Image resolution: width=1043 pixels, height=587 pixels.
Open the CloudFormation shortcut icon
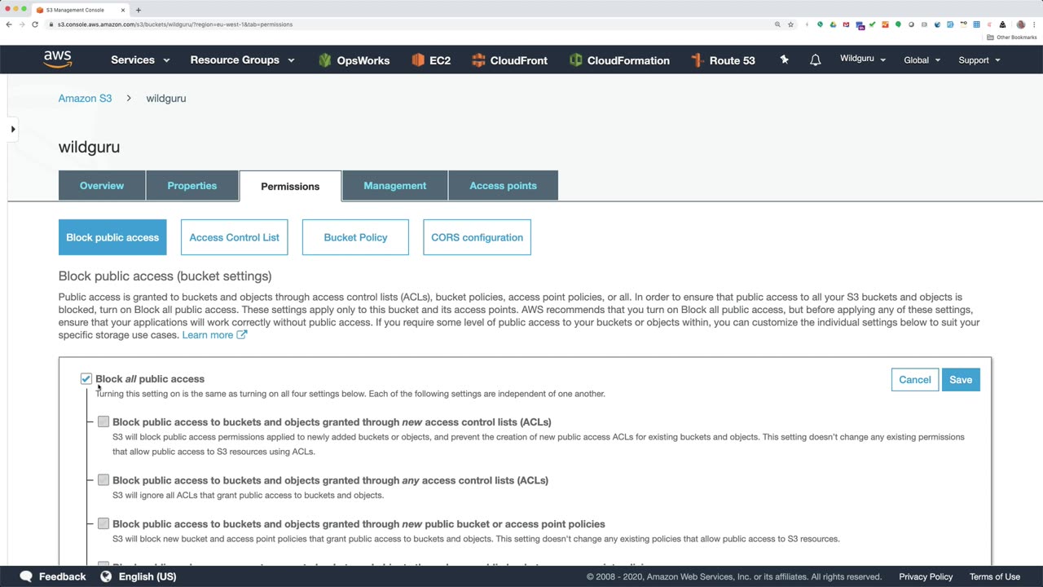(576, 60)
